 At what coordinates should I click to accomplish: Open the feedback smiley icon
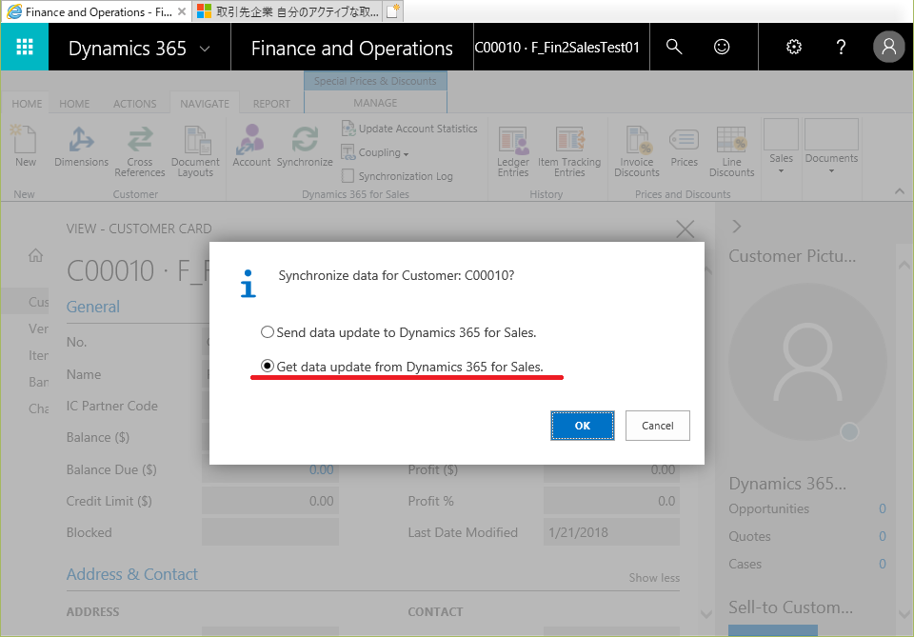click(x=722, y=47)
